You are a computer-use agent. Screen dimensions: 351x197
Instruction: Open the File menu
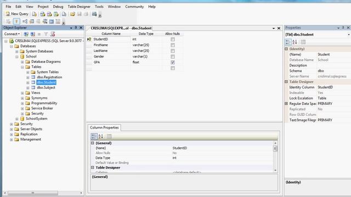pyautogui.click(x=8, y=7)
